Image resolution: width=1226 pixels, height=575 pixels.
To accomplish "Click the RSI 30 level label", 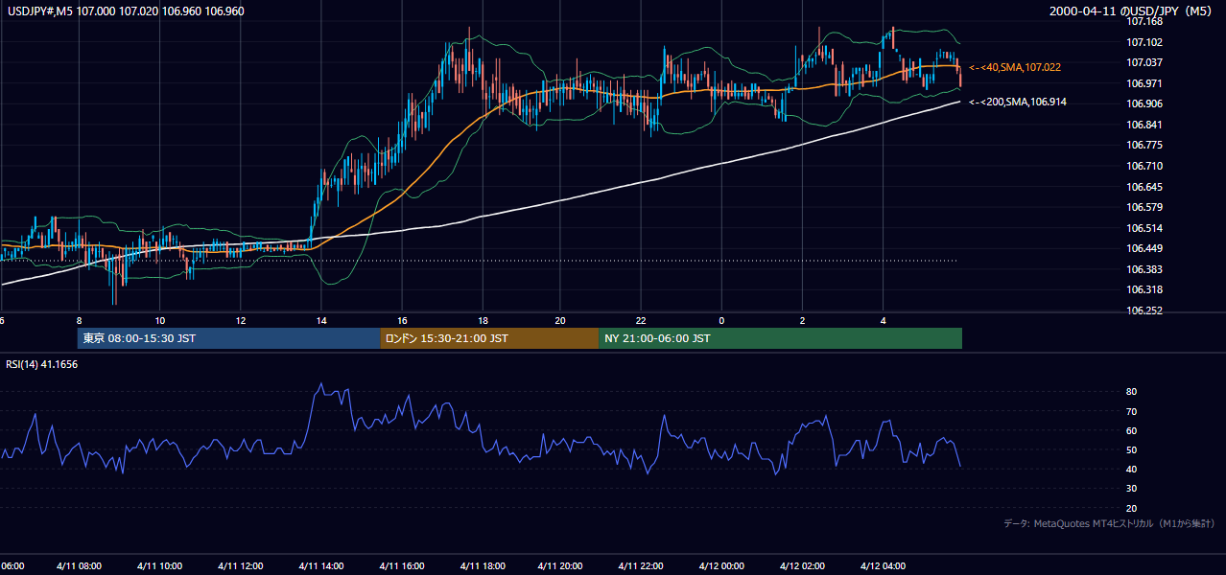I will pos(1131,488).
